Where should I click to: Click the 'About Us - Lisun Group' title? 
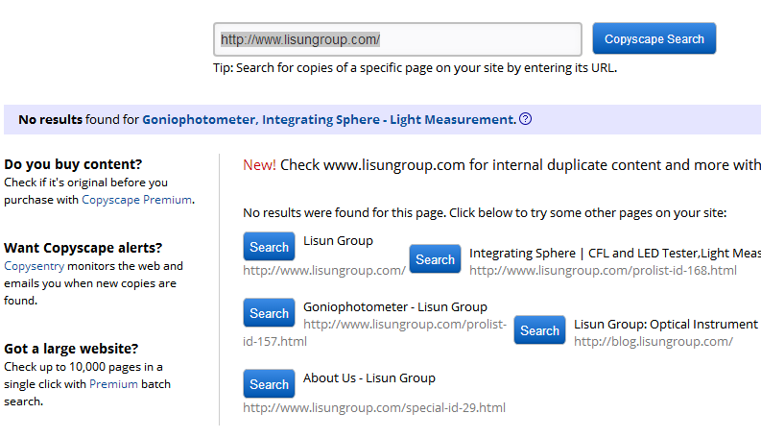[x=369, y=377]
